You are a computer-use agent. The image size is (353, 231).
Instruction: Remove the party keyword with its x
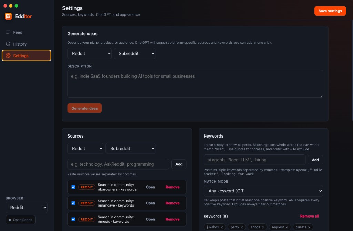coord(242,227)
